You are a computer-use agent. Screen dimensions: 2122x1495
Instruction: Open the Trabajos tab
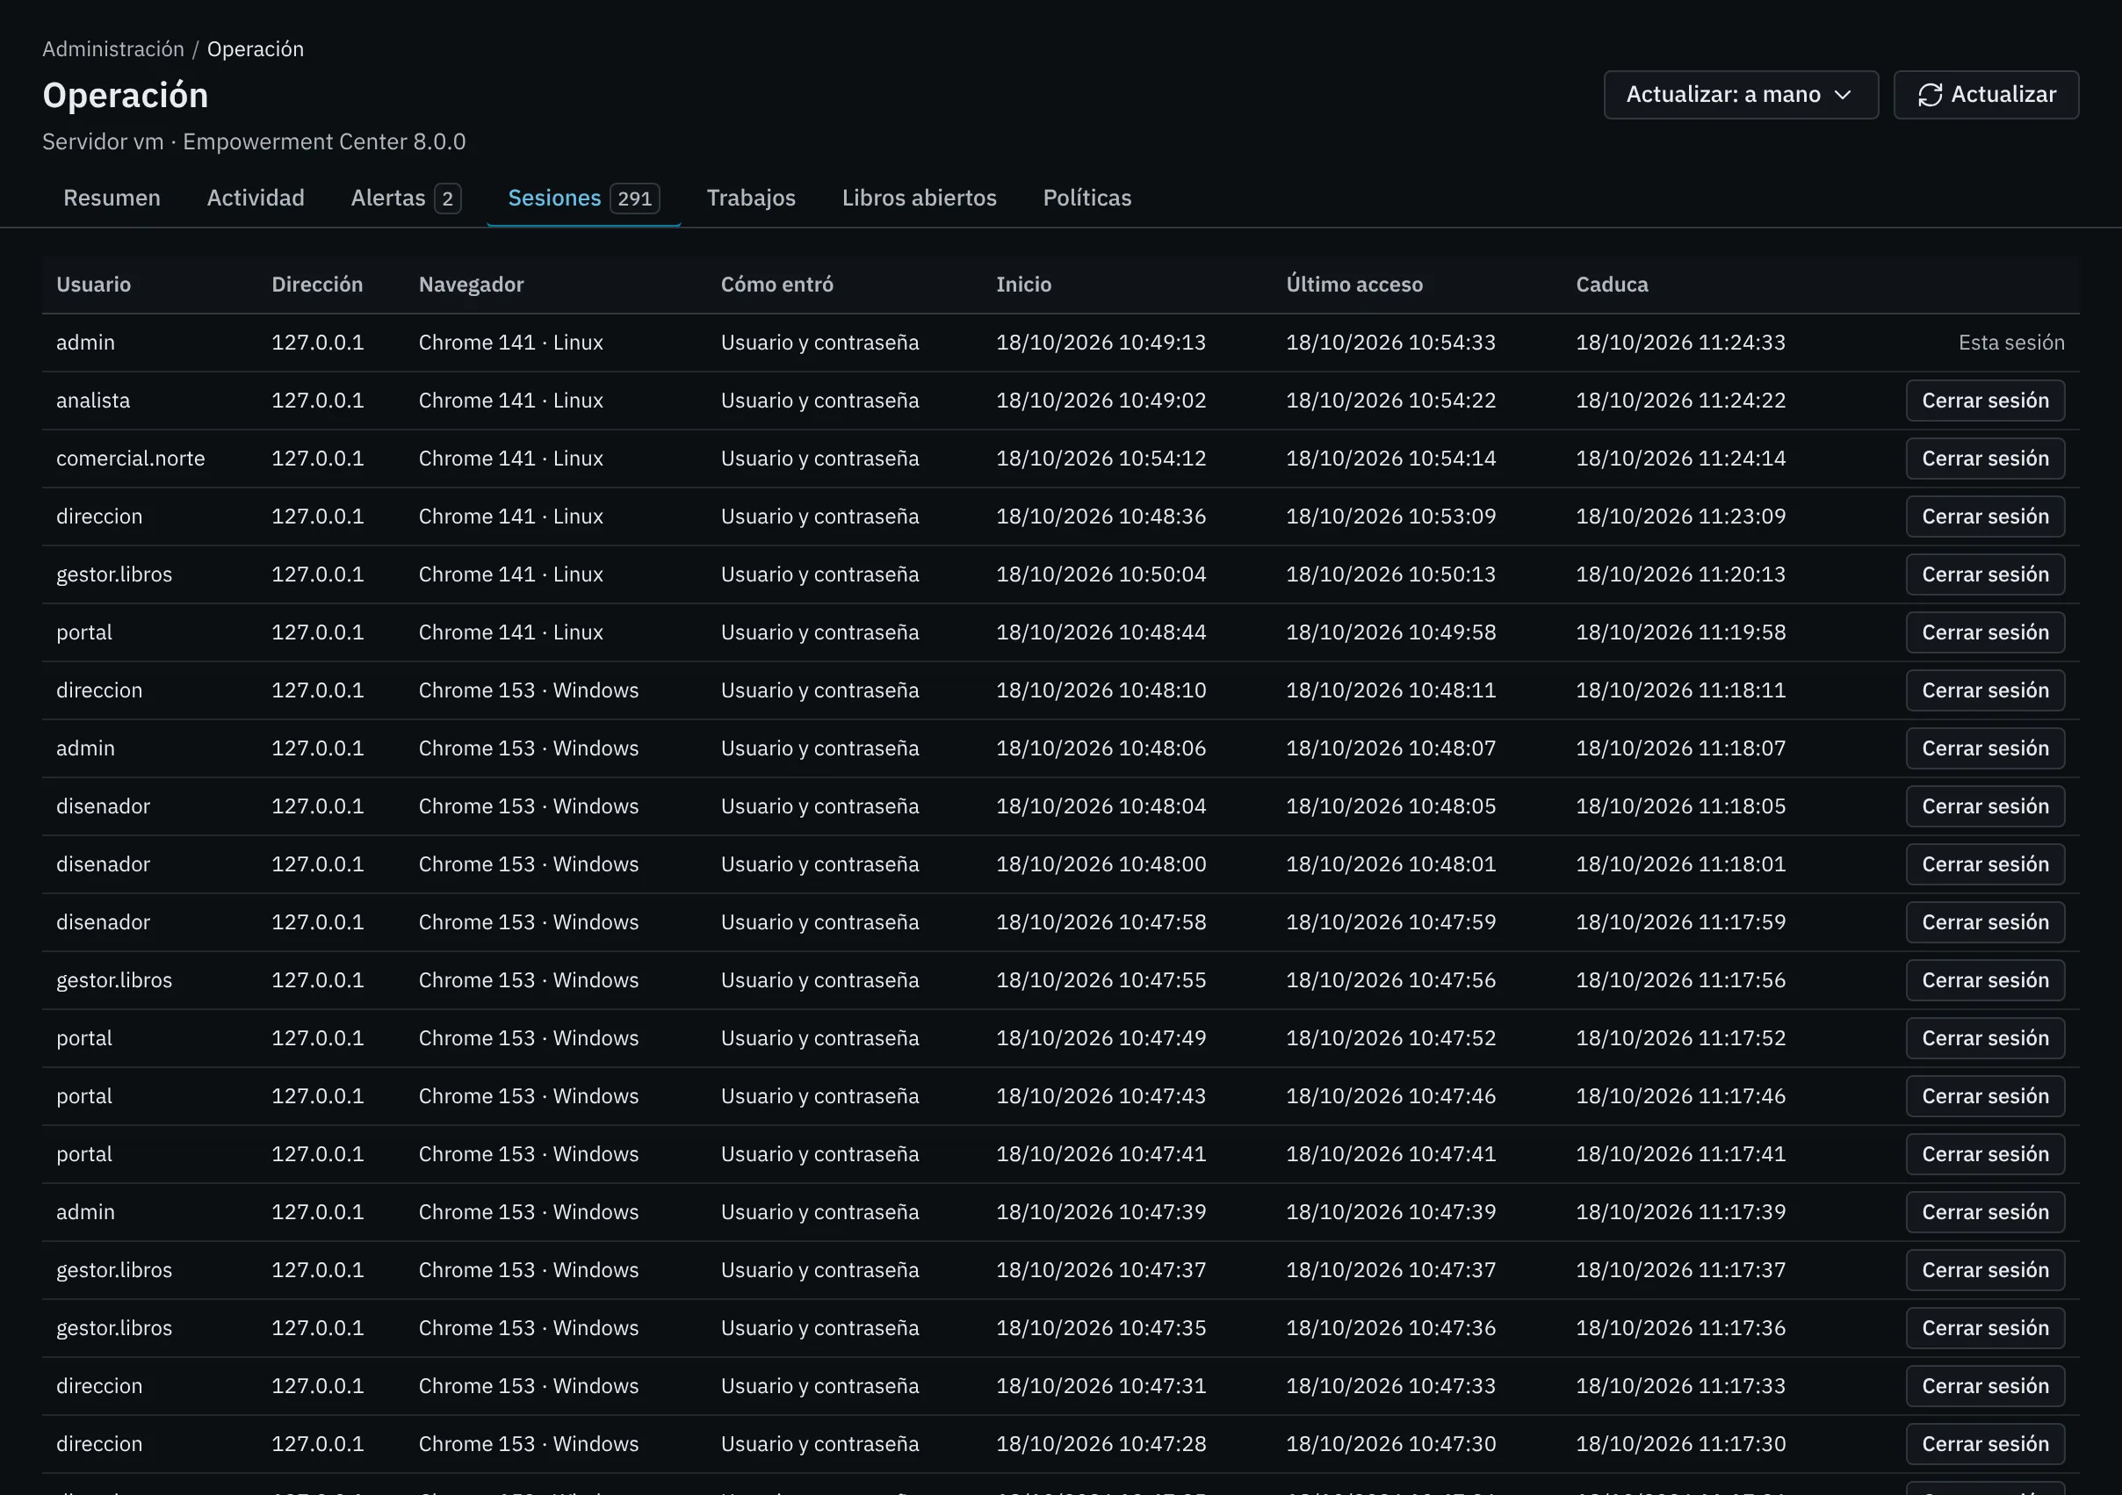[750, 198]
